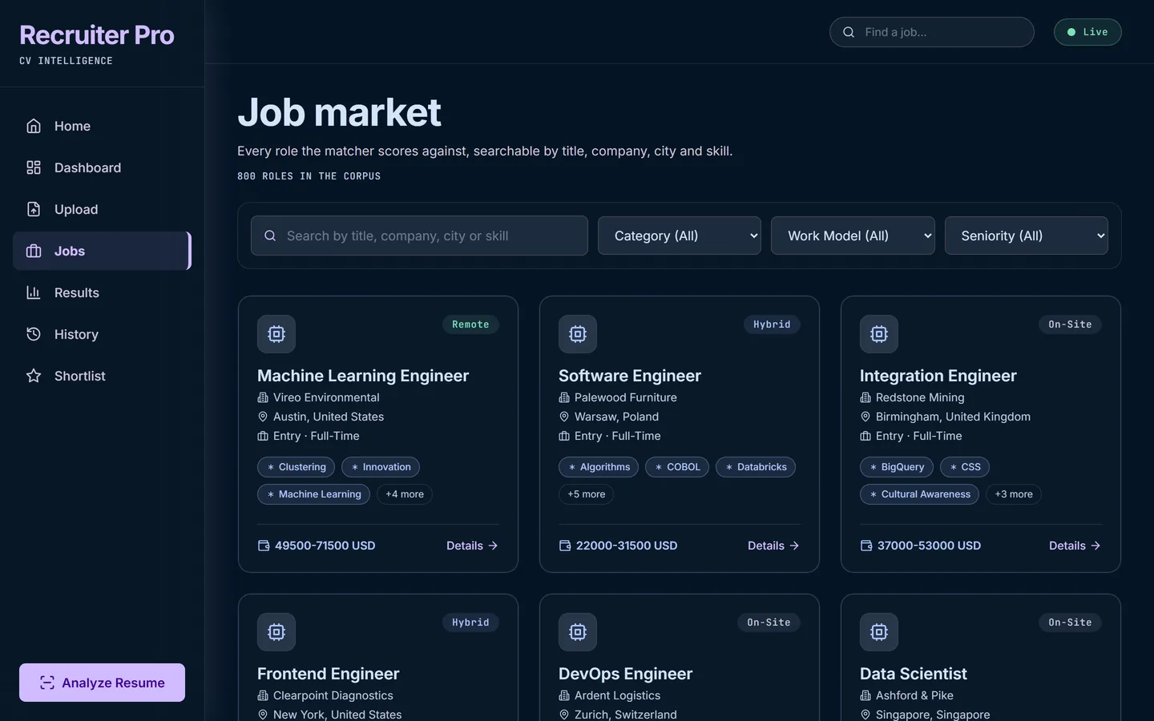Go to Home in sidebar
The height and width of the screenshot is (721, 1154).
coord(102,126)
